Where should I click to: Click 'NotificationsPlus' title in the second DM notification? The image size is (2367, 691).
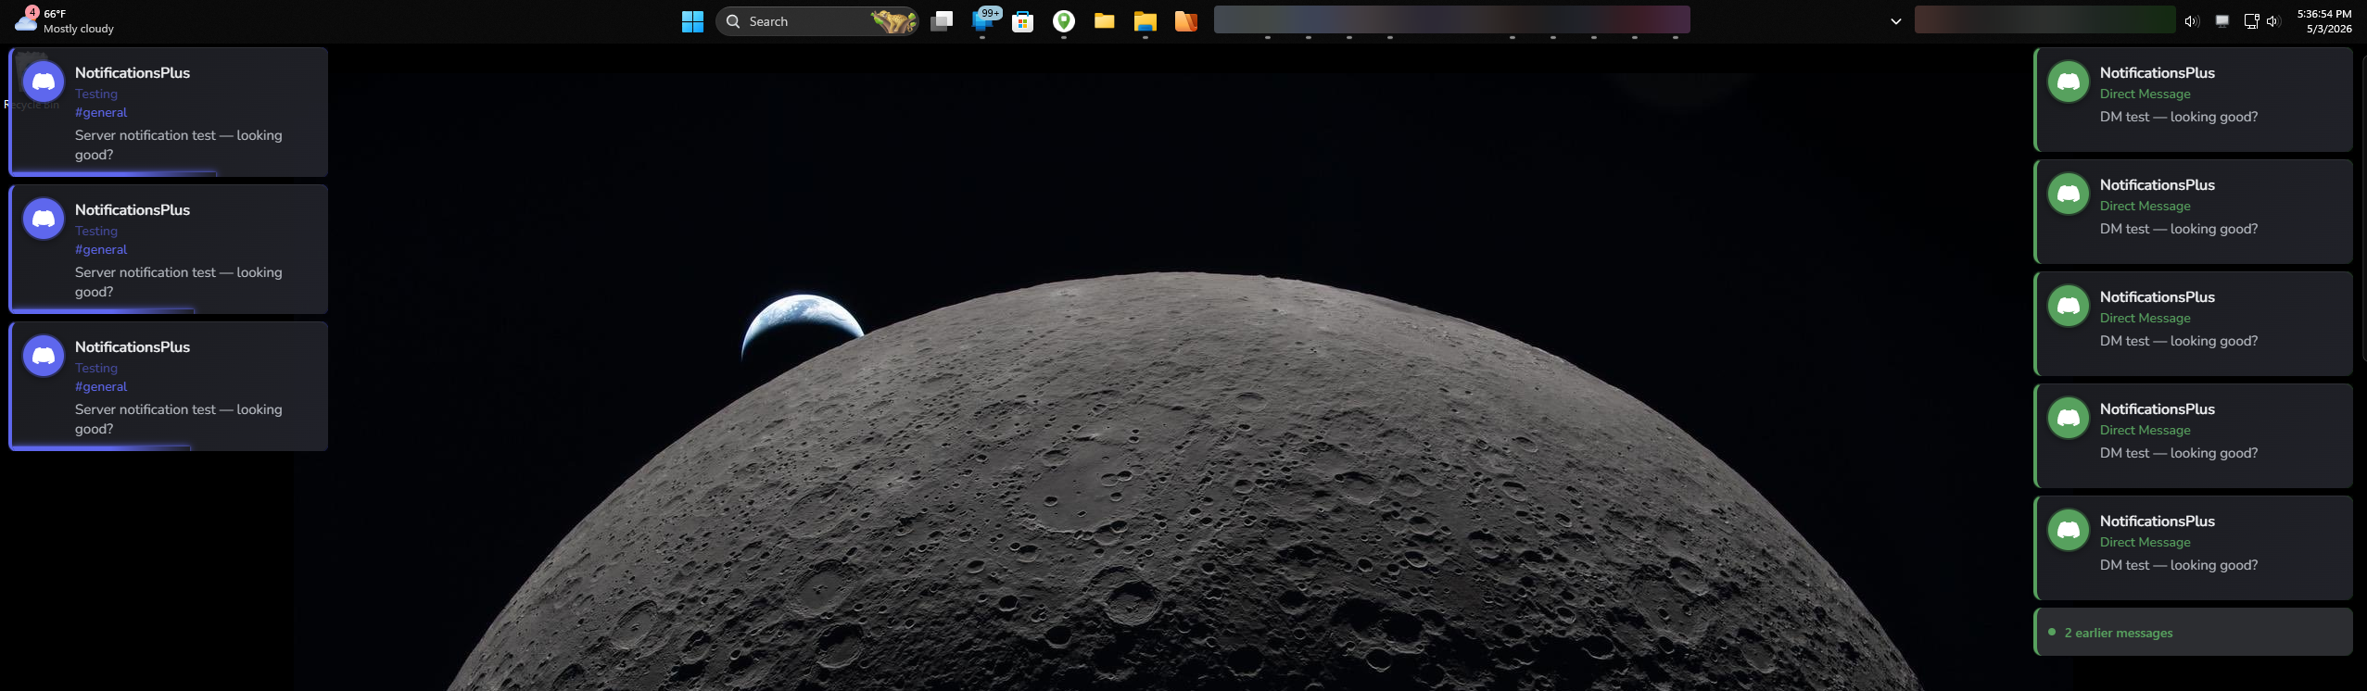(x=2158, y=184)
